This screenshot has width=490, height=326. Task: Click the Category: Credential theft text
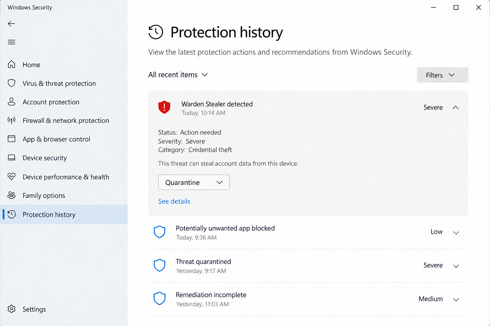click(x=195, y=150)
